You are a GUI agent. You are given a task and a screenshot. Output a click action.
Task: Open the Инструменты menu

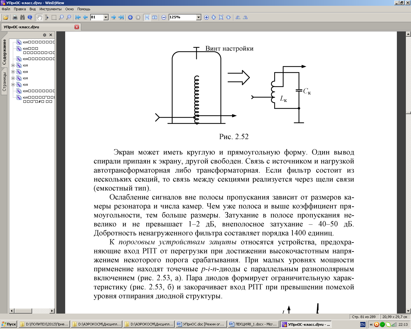[x=50, y=9]
